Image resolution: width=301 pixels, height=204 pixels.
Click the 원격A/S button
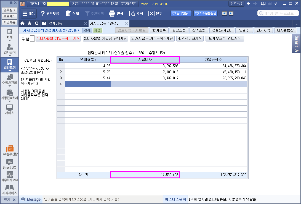click(236, 4)
